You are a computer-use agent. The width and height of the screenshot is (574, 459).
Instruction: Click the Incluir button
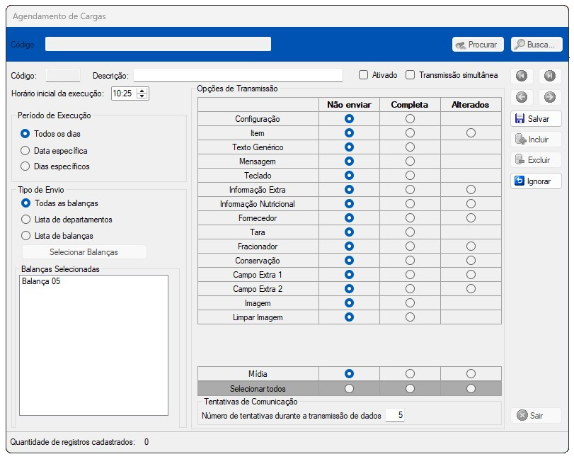click(536, 140)
